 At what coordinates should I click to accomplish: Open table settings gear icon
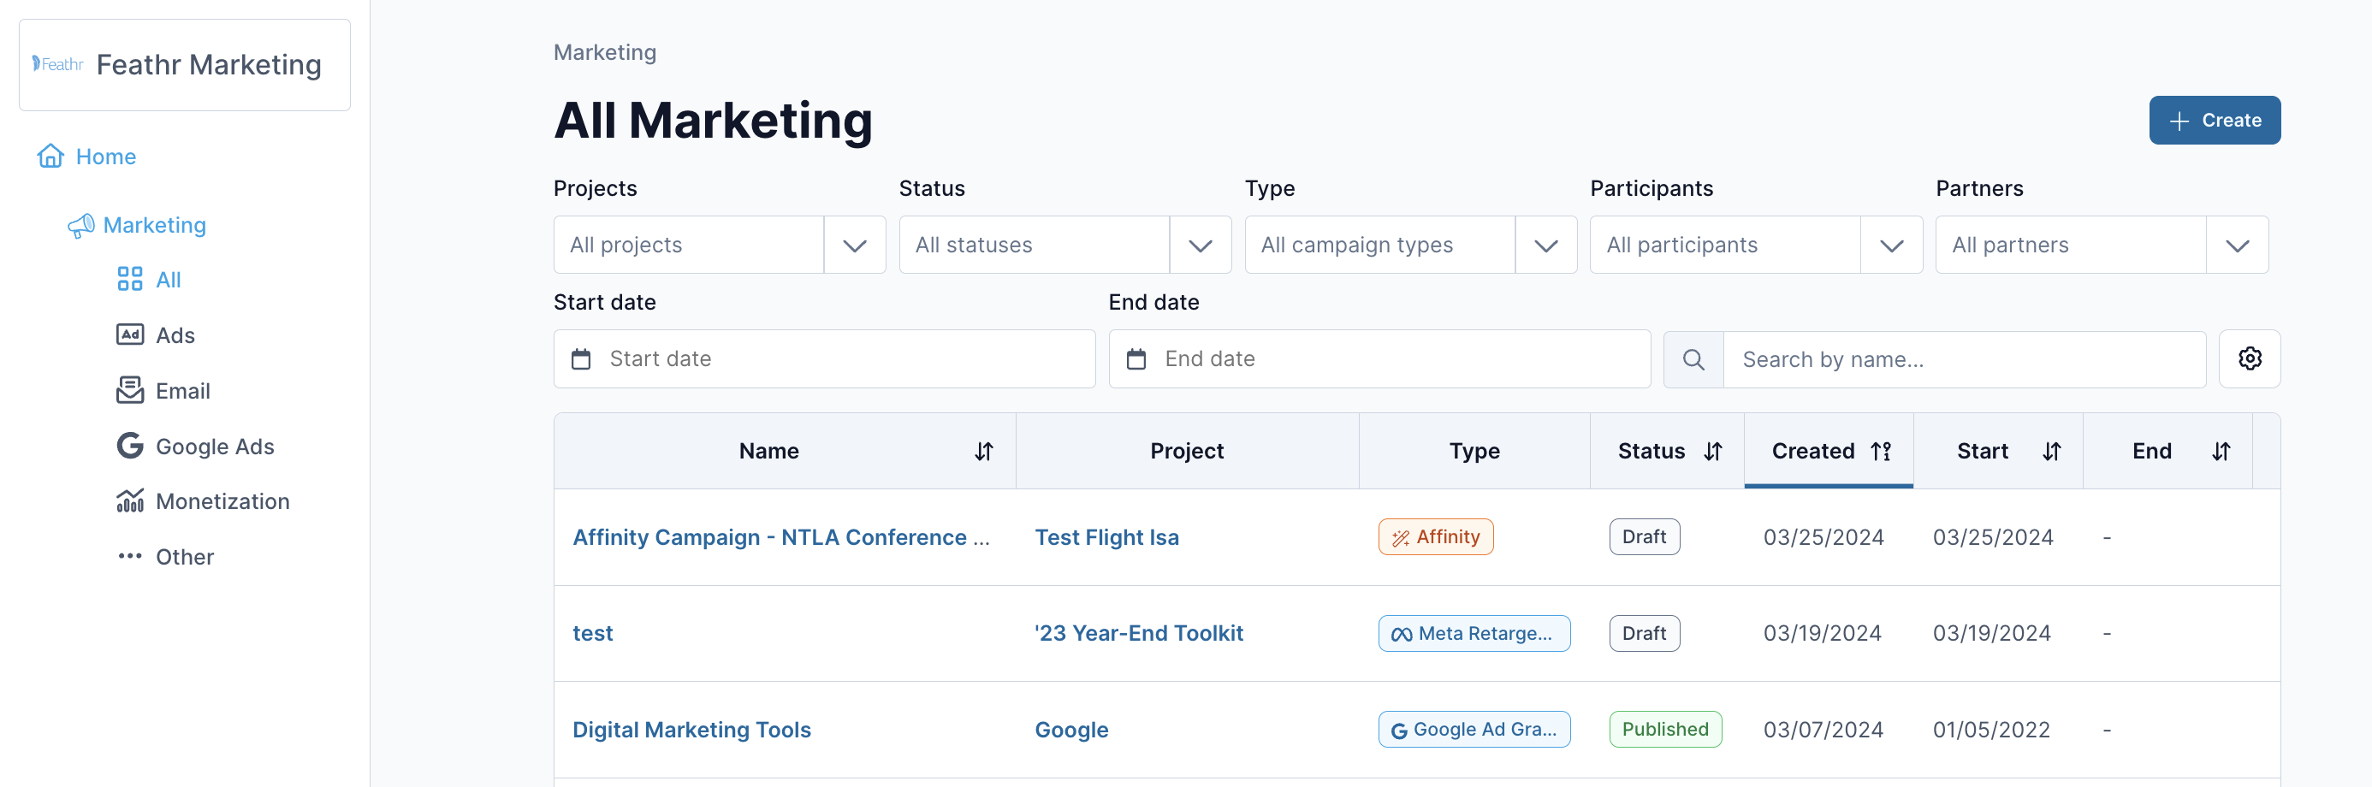pyautogui.click(x=2250, y=359)
